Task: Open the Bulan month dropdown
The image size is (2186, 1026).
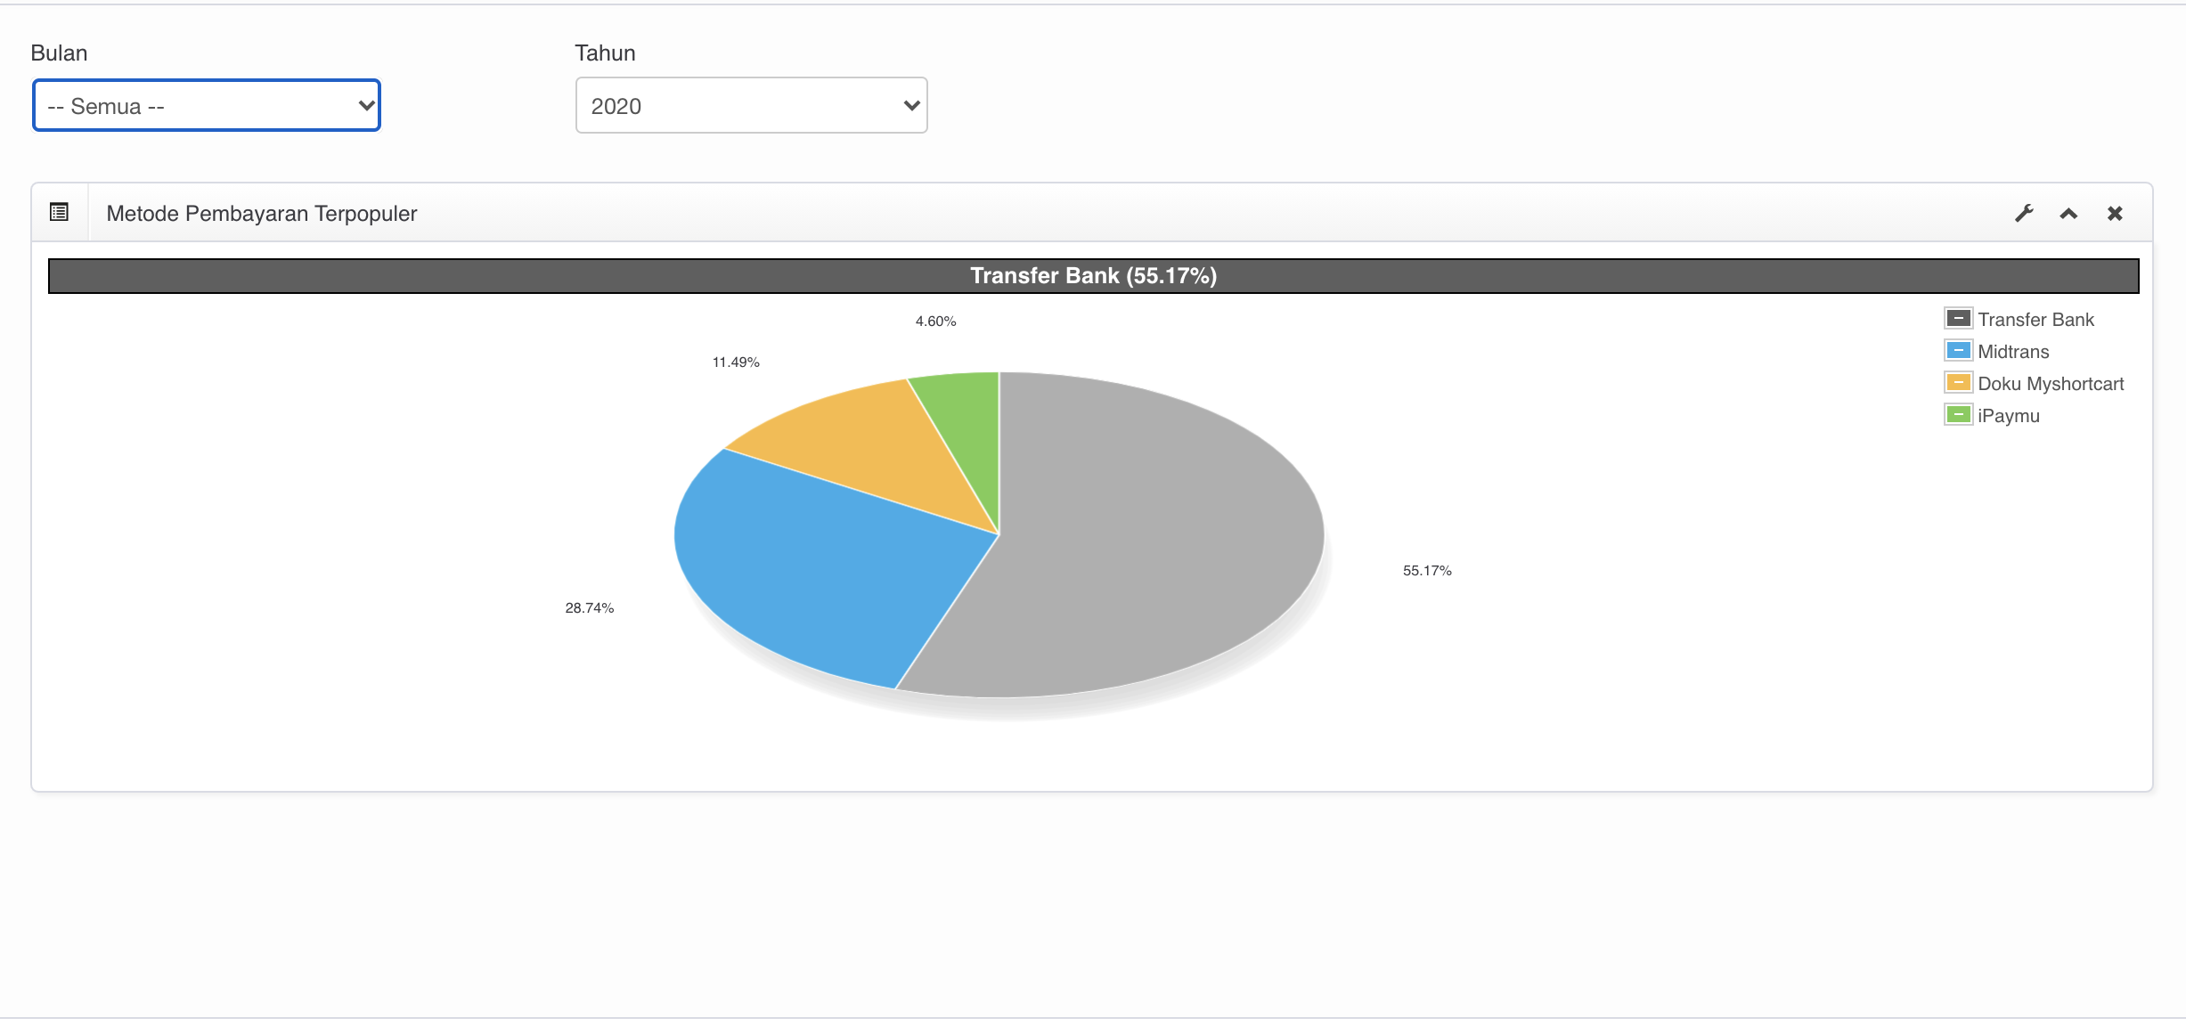Action: pyautogui.click(x=207, y=106)
